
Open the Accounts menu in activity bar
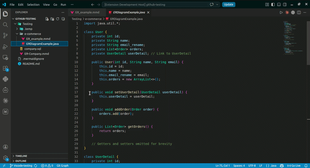point(5,147)
